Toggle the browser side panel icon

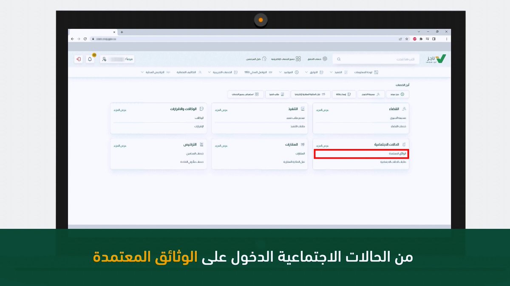pyautogui.click(x=434, y=39)
